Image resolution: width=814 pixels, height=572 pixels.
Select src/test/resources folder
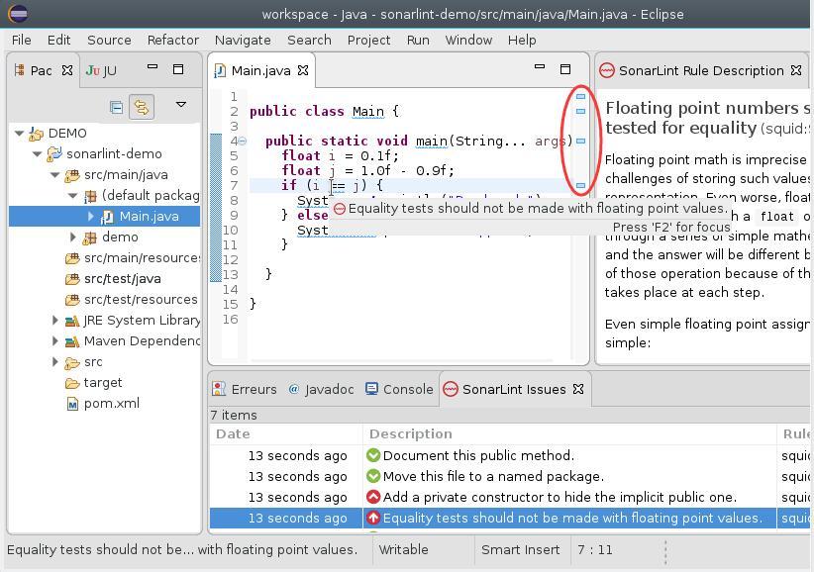click(x=141, y=299)
